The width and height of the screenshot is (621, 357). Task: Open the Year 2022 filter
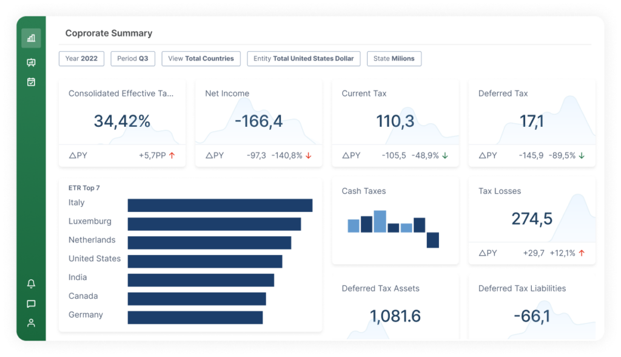(81, 58)
